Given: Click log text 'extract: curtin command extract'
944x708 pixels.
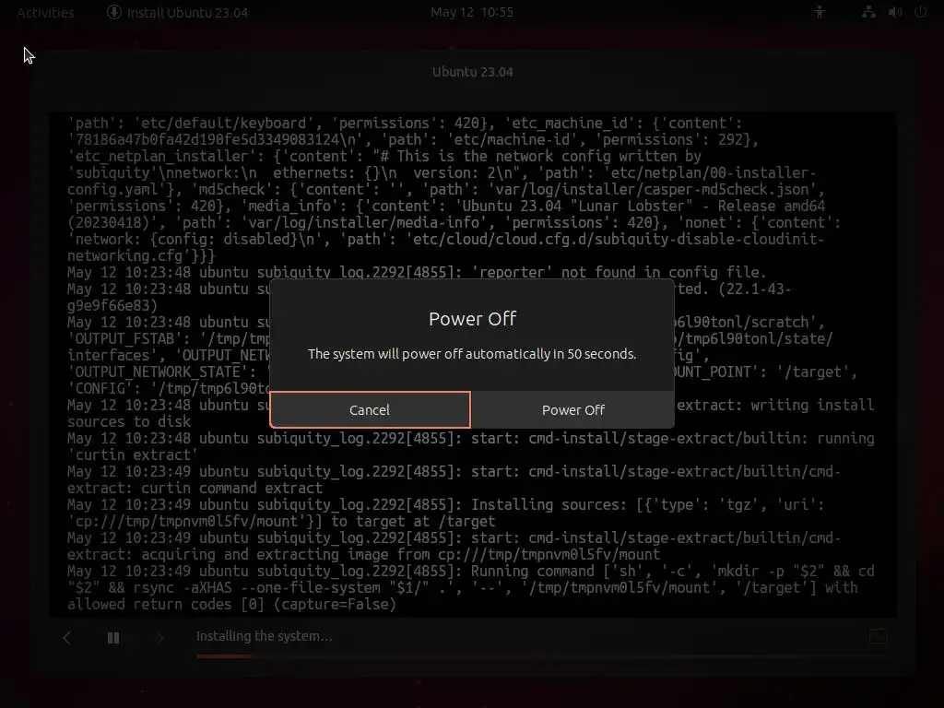Looking at the screenshot, I should coord(195,488).
